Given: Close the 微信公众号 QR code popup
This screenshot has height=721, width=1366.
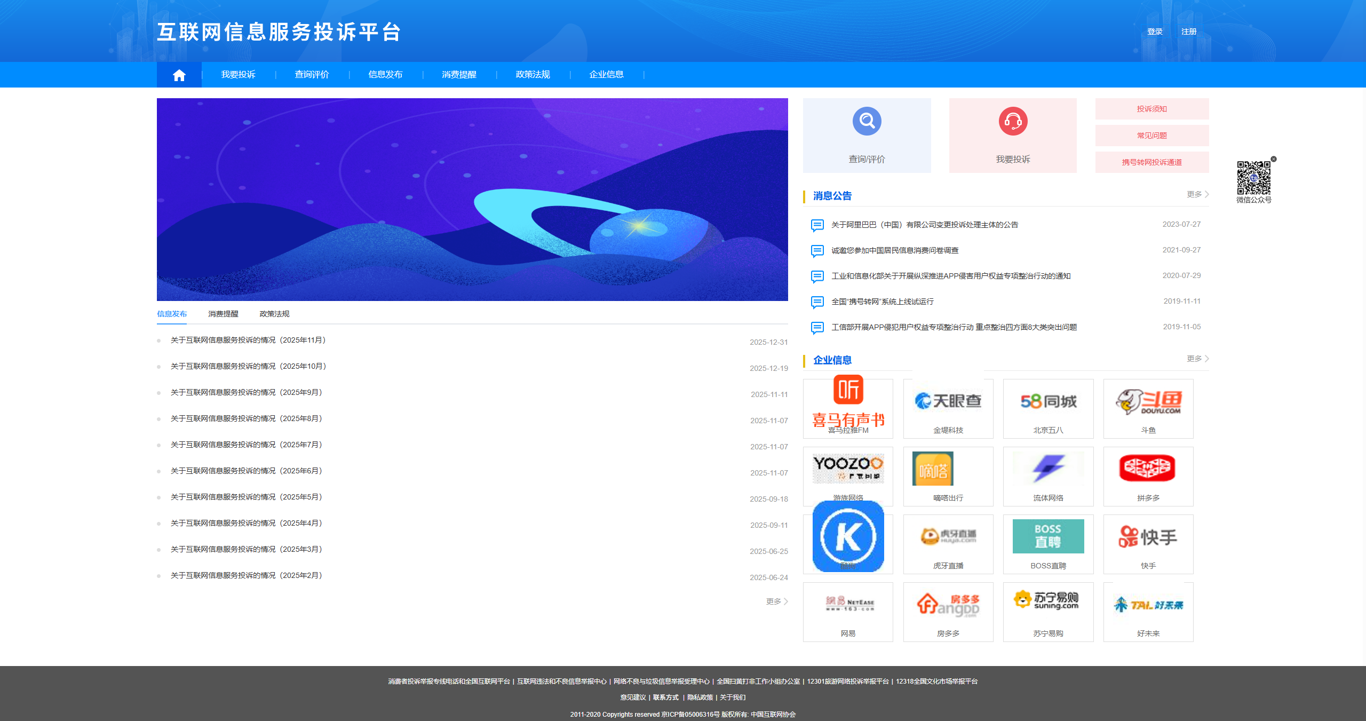Looking at the screenshot, I should pos(1274,159).
